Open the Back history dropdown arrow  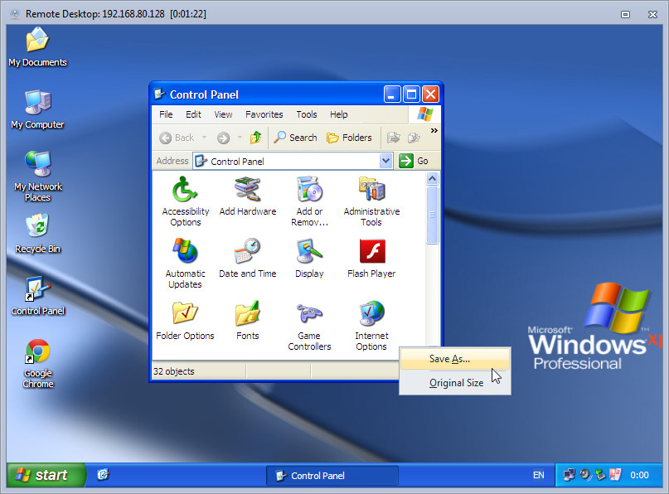click(205, 138)
